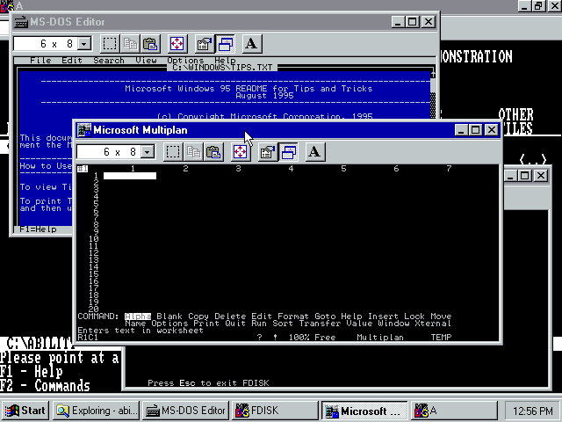Select Transfer command in Multiplan
Screen dimensions: 562x422
(320, 324)
